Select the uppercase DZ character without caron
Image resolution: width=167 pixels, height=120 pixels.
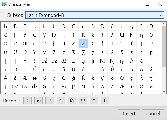(x=15, y=86)
